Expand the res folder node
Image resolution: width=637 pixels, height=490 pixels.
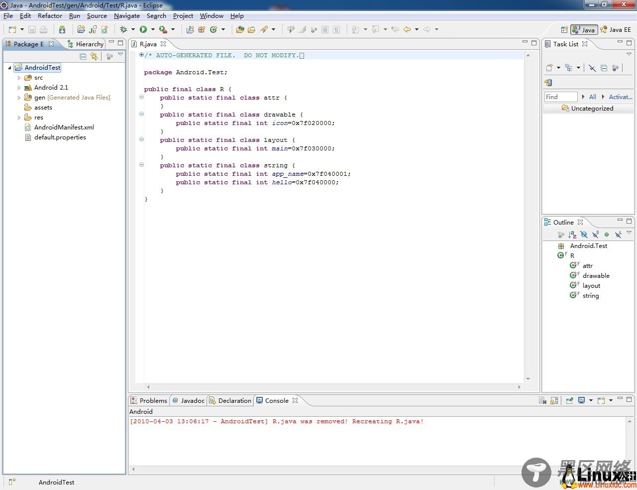[x=19, y=118]
